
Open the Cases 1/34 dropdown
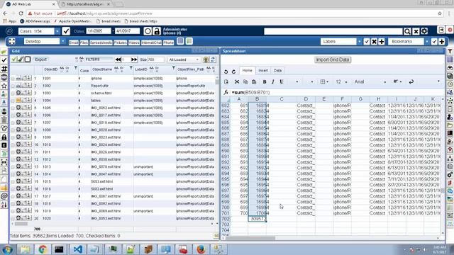click(x=57, y=31)
